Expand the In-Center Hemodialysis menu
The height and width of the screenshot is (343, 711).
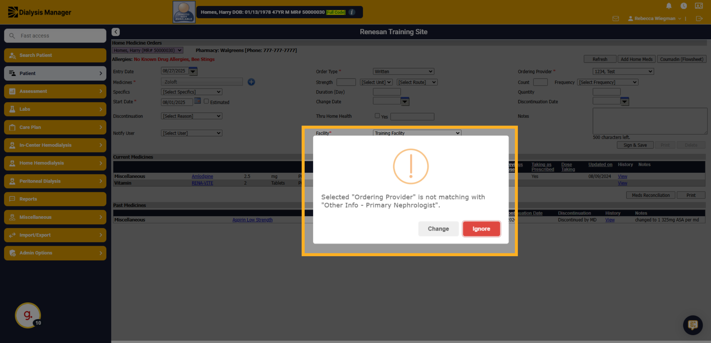point(55,145)
